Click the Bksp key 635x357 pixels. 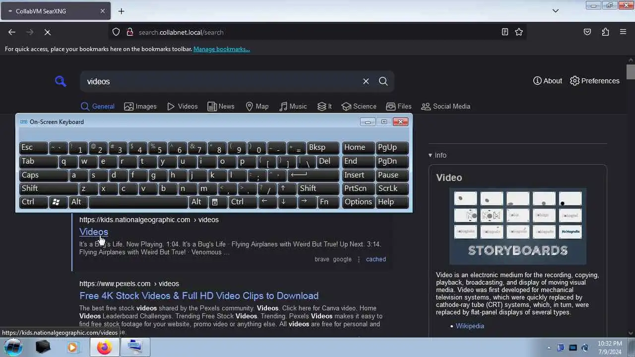tap(323, 148)
